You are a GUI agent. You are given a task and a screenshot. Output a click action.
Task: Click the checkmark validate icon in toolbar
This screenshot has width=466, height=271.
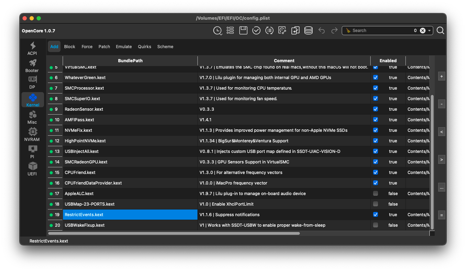256,31
